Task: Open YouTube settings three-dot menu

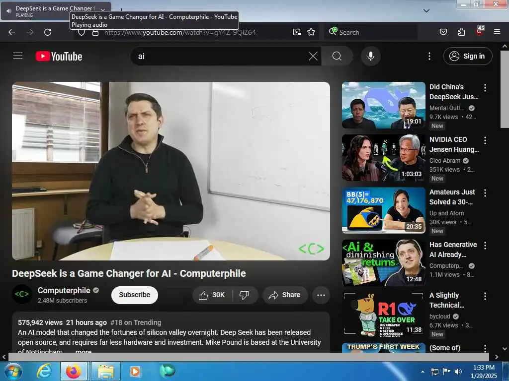Action: (x=429, y=57)
